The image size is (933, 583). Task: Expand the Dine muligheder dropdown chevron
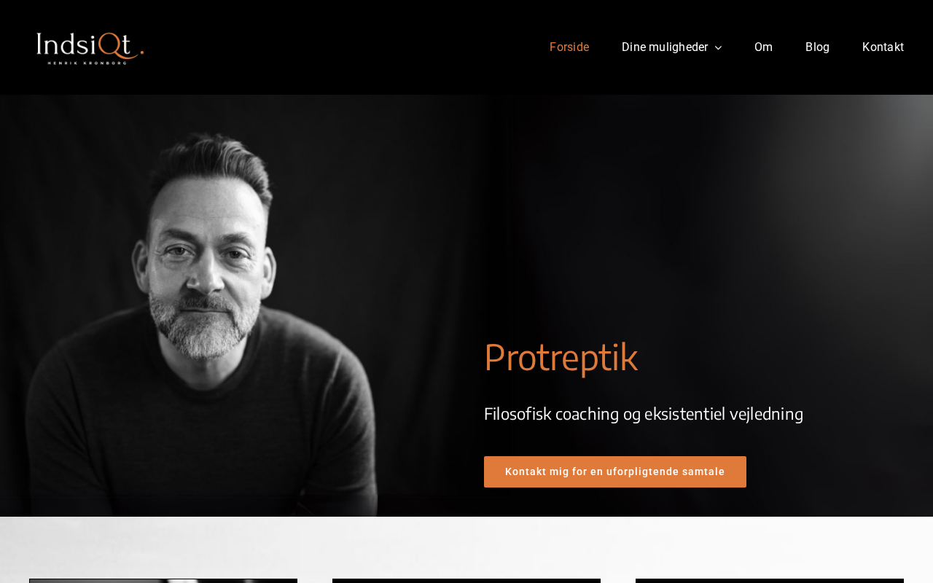(x=718, y=47)
